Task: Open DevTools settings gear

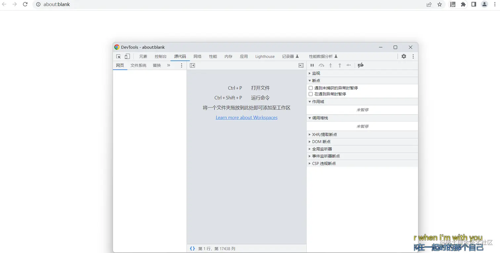Action: tap(404, 56)
